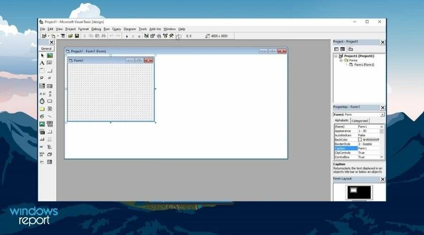The width and height of the screenshot is (424, 235).
Task: Click the Toolbox toolbar icon
Action: (x=171, y=36)
